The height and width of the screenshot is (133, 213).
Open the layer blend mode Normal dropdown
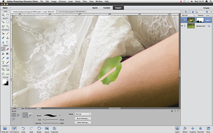(188, 15)
